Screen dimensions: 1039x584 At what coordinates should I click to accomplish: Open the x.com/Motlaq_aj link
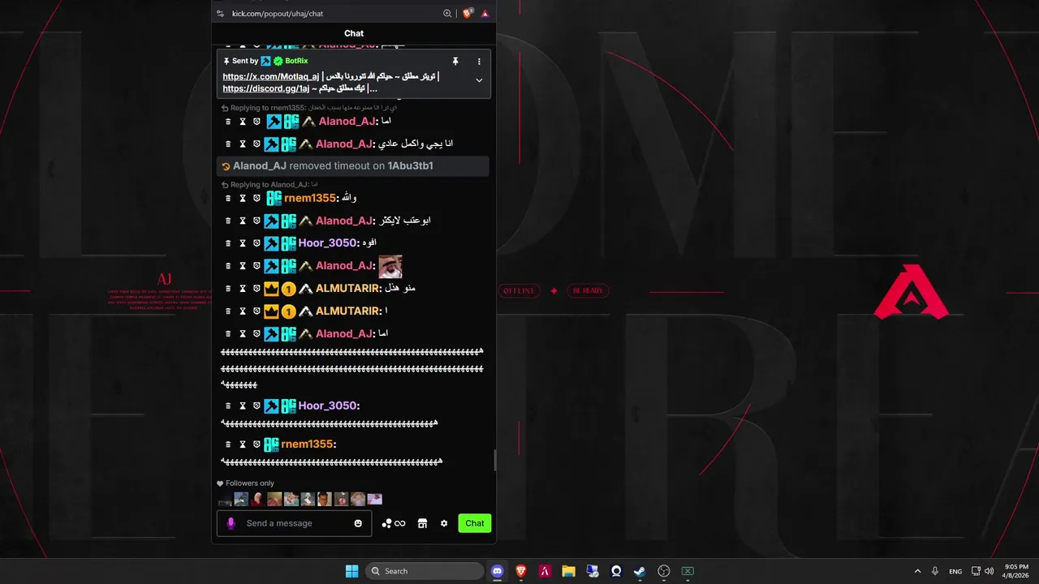270,76
